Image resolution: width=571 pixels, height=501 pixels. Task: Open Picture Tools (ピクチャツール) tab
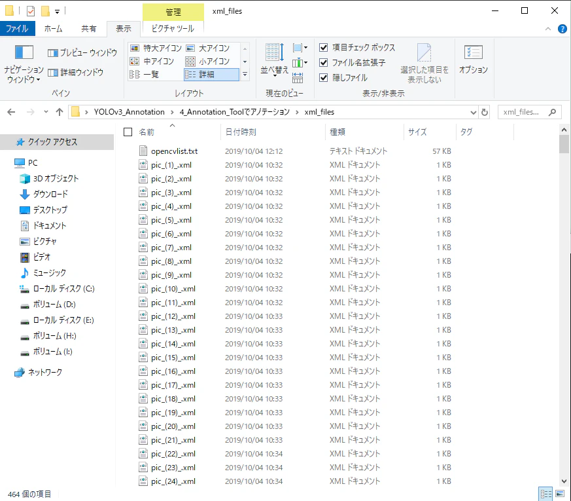pos(173,28)
